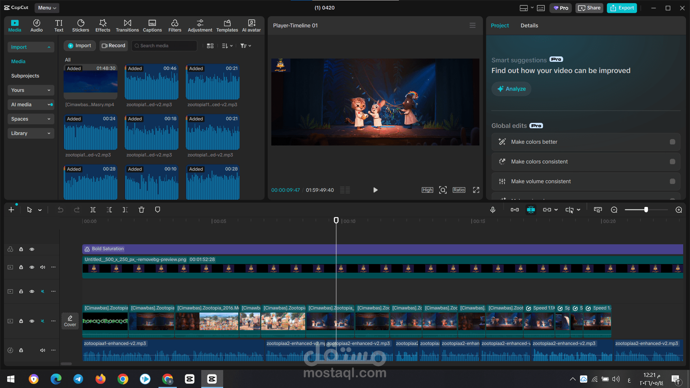
Task: Open the AI avatar panel
Action: click(x=252, y=26)
